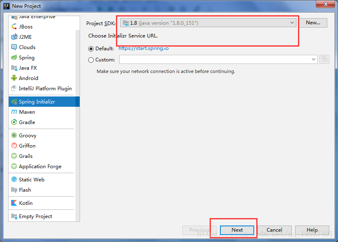This screenshot has height=242, width=338.
Task: Open the Project SDK dropdown
Action: 208,23
